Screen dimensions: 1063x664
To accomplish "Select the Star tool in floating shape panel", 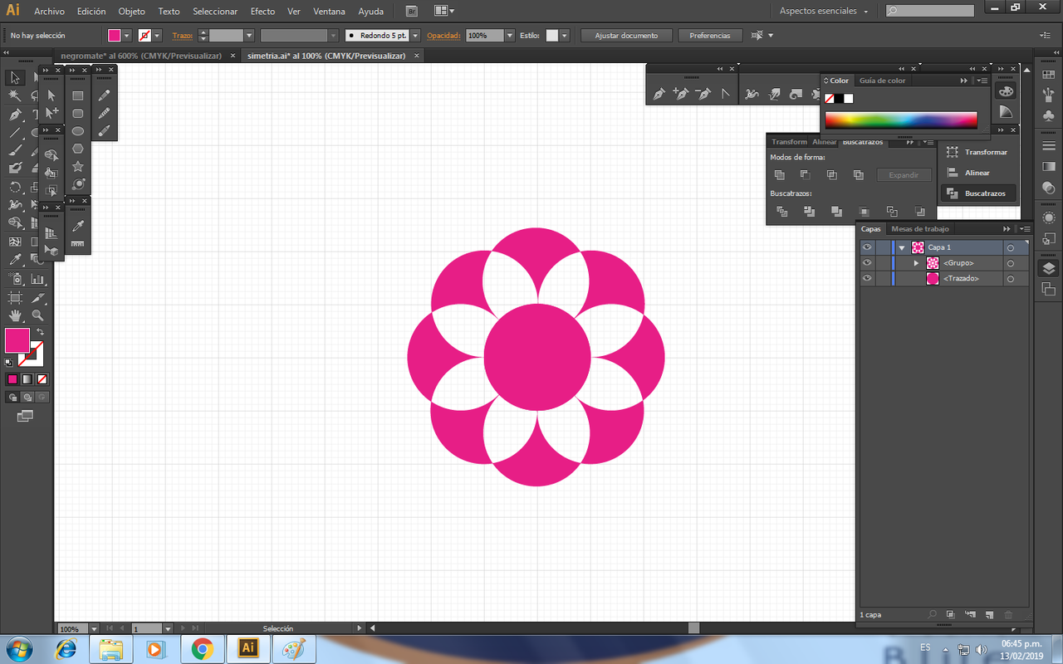I will click(x=78, y=167).
